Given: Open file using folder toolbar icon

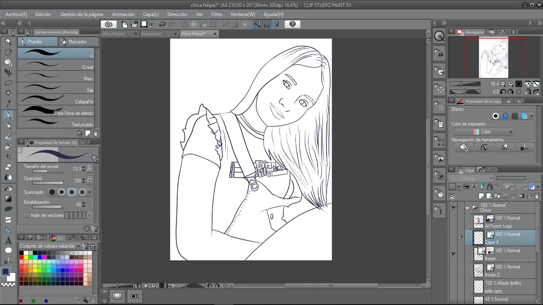Looking at the screenshot, I should [x=134, y=25].
